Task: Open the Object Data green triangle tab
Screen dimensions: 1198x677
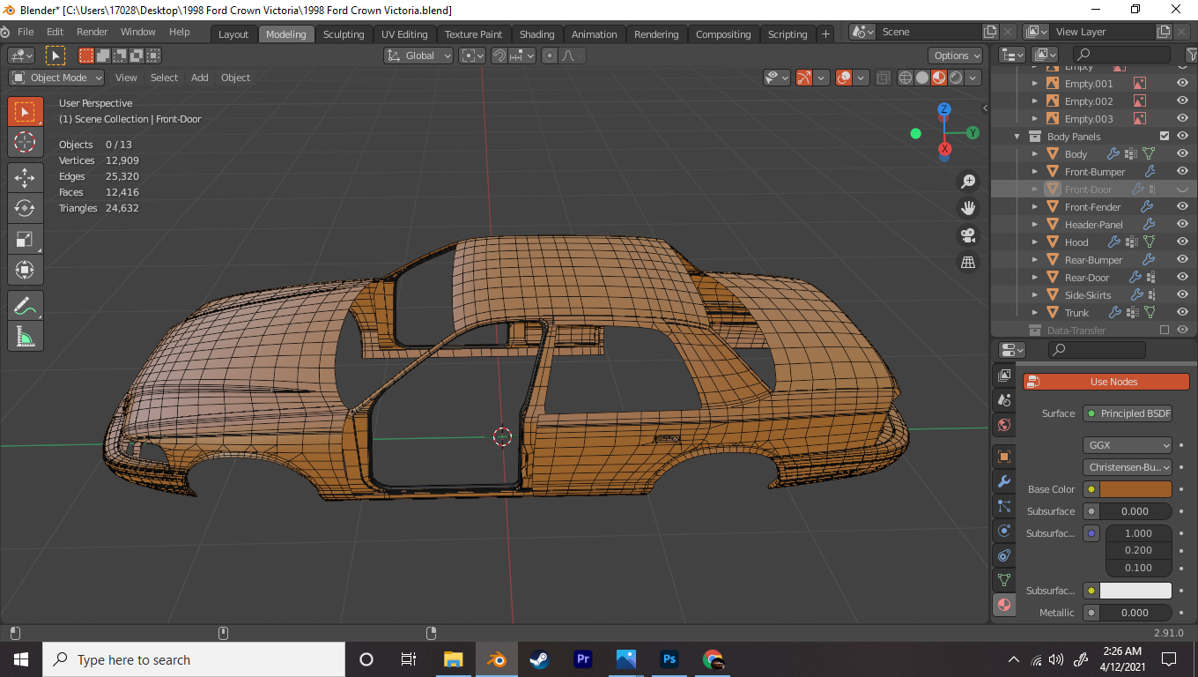Action: point(1003,580)
